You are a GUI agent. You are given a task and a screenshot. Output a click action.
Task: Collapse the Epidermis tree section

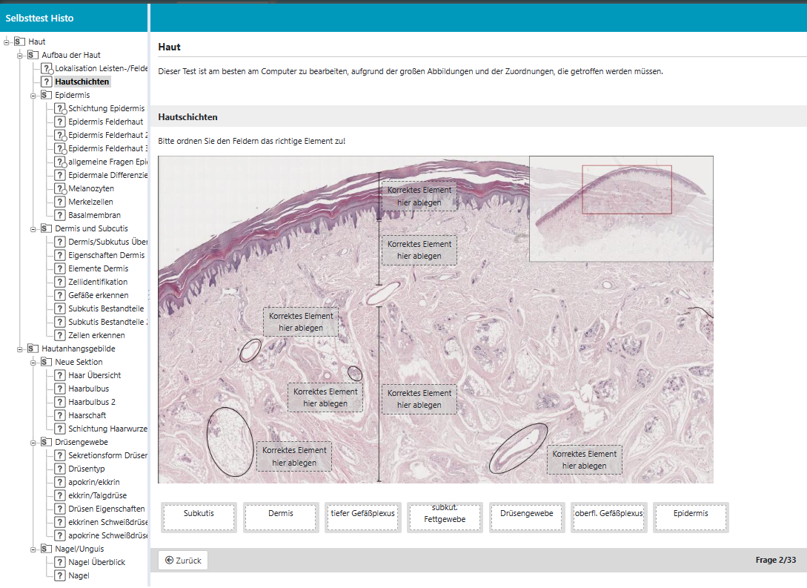[33, 95]
